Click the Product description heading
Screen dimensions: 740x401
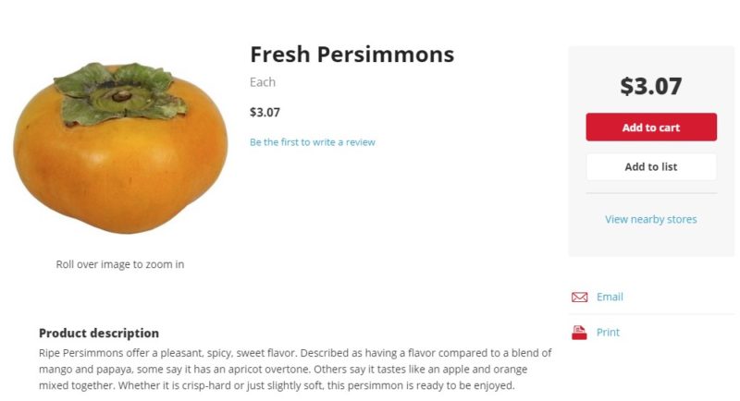(x=99, y=334)
